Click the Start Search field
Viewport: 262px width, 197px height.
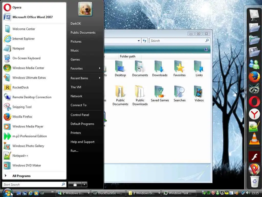click(x=34, y=184)
